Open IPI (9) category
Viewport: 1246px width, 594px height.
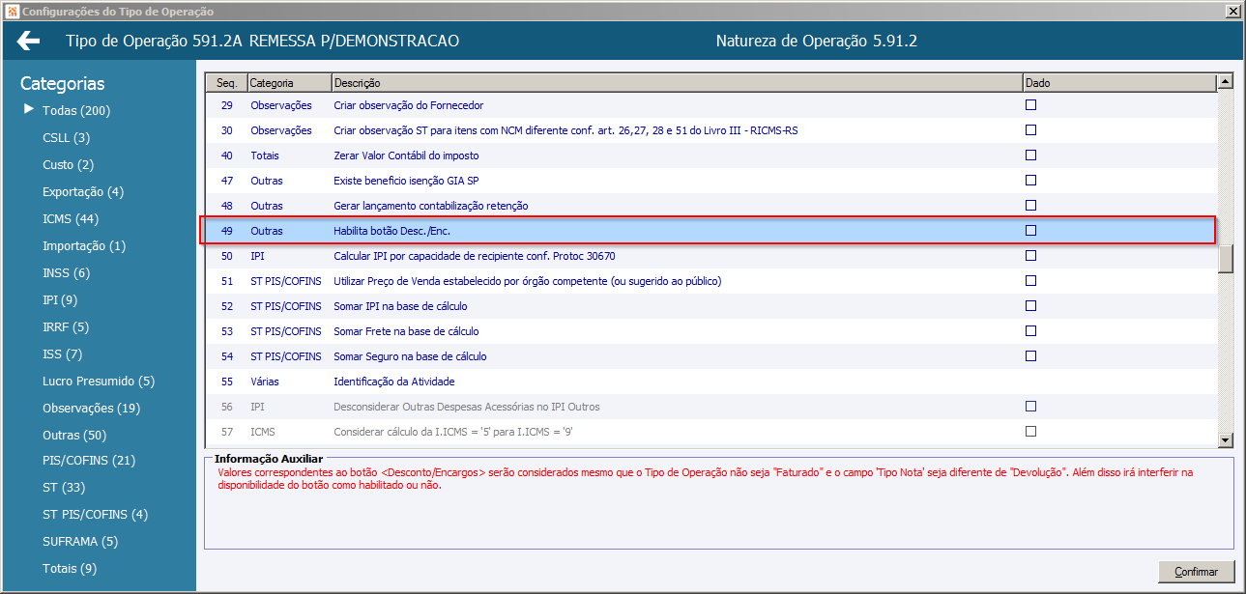pyautogui.click(x=60, y=299)
